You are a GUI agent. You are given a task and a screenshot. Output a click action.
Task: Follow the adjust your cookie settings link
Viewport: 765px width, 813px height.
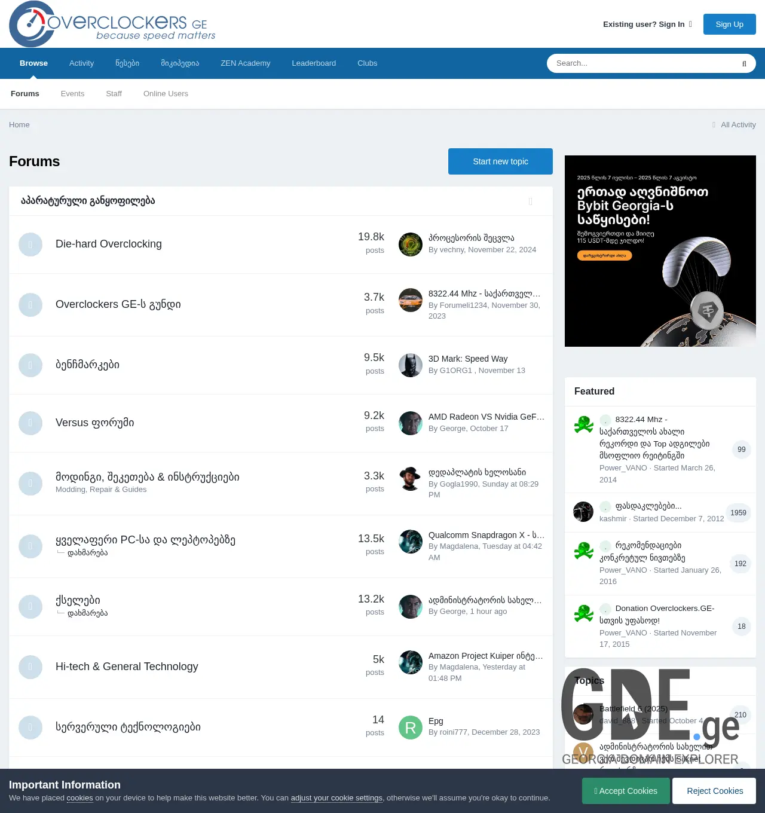[x=336, y=797]
